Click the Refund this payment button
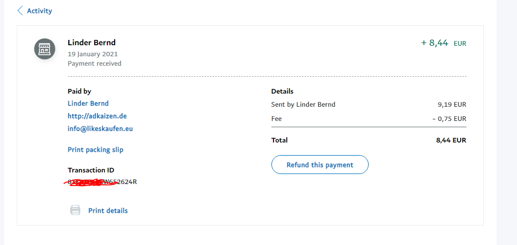The image size is (517, 245). [320, 165]
